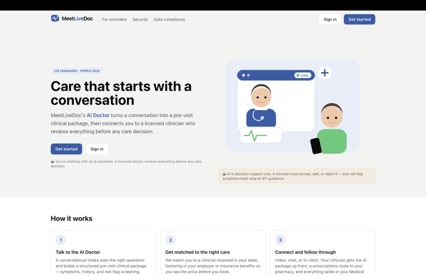The height and width of the screenshot is (276, 426).
Task: Select the Connect and follow through title
Action: (305, 252)
